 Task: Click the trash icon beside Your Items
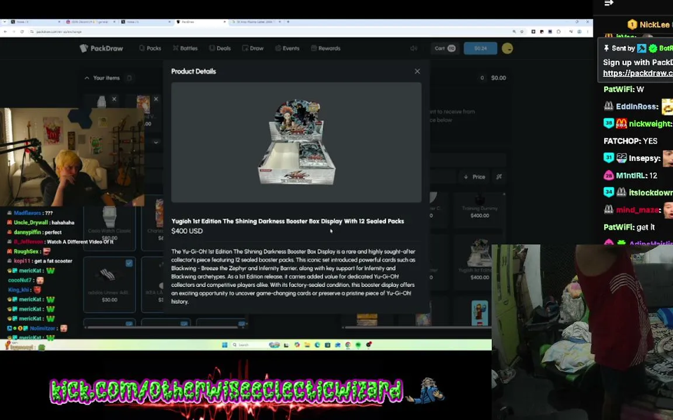129,78
